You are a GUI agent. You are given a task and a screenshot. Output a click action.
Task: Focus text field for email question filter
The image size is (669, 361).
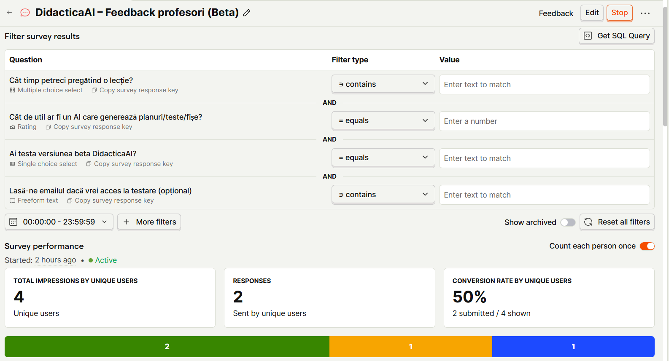coord(544,195)
